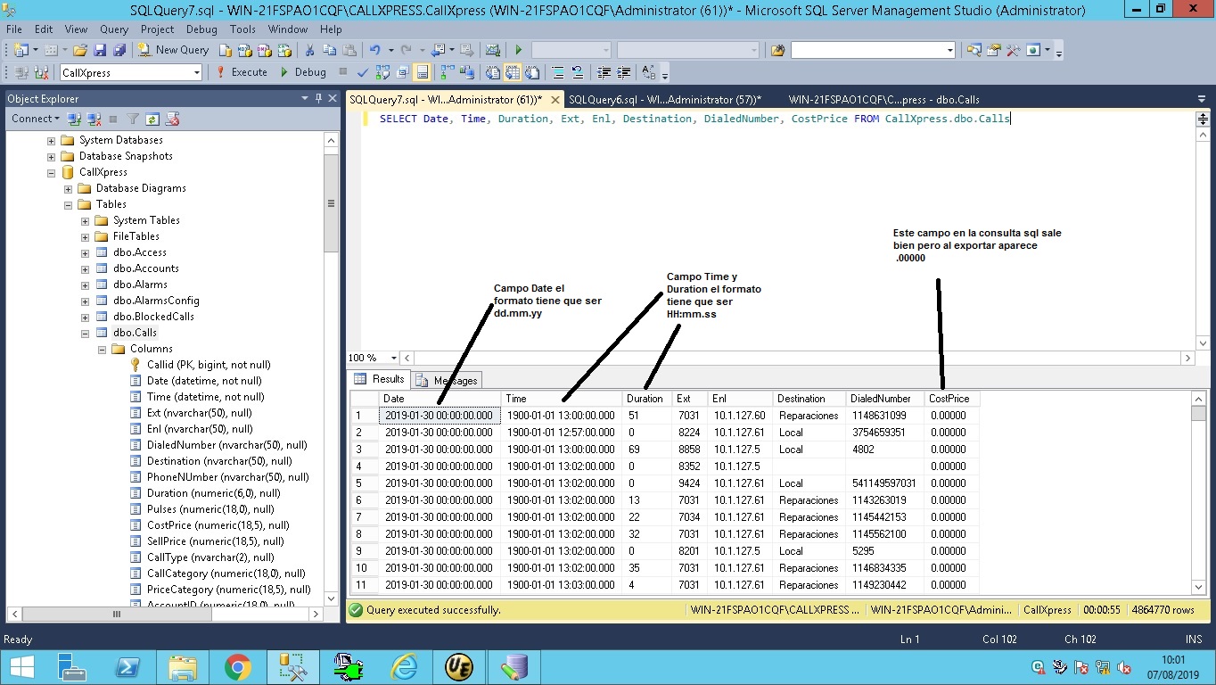
Task: Click into the SQL query editor text
Action: 694,119
